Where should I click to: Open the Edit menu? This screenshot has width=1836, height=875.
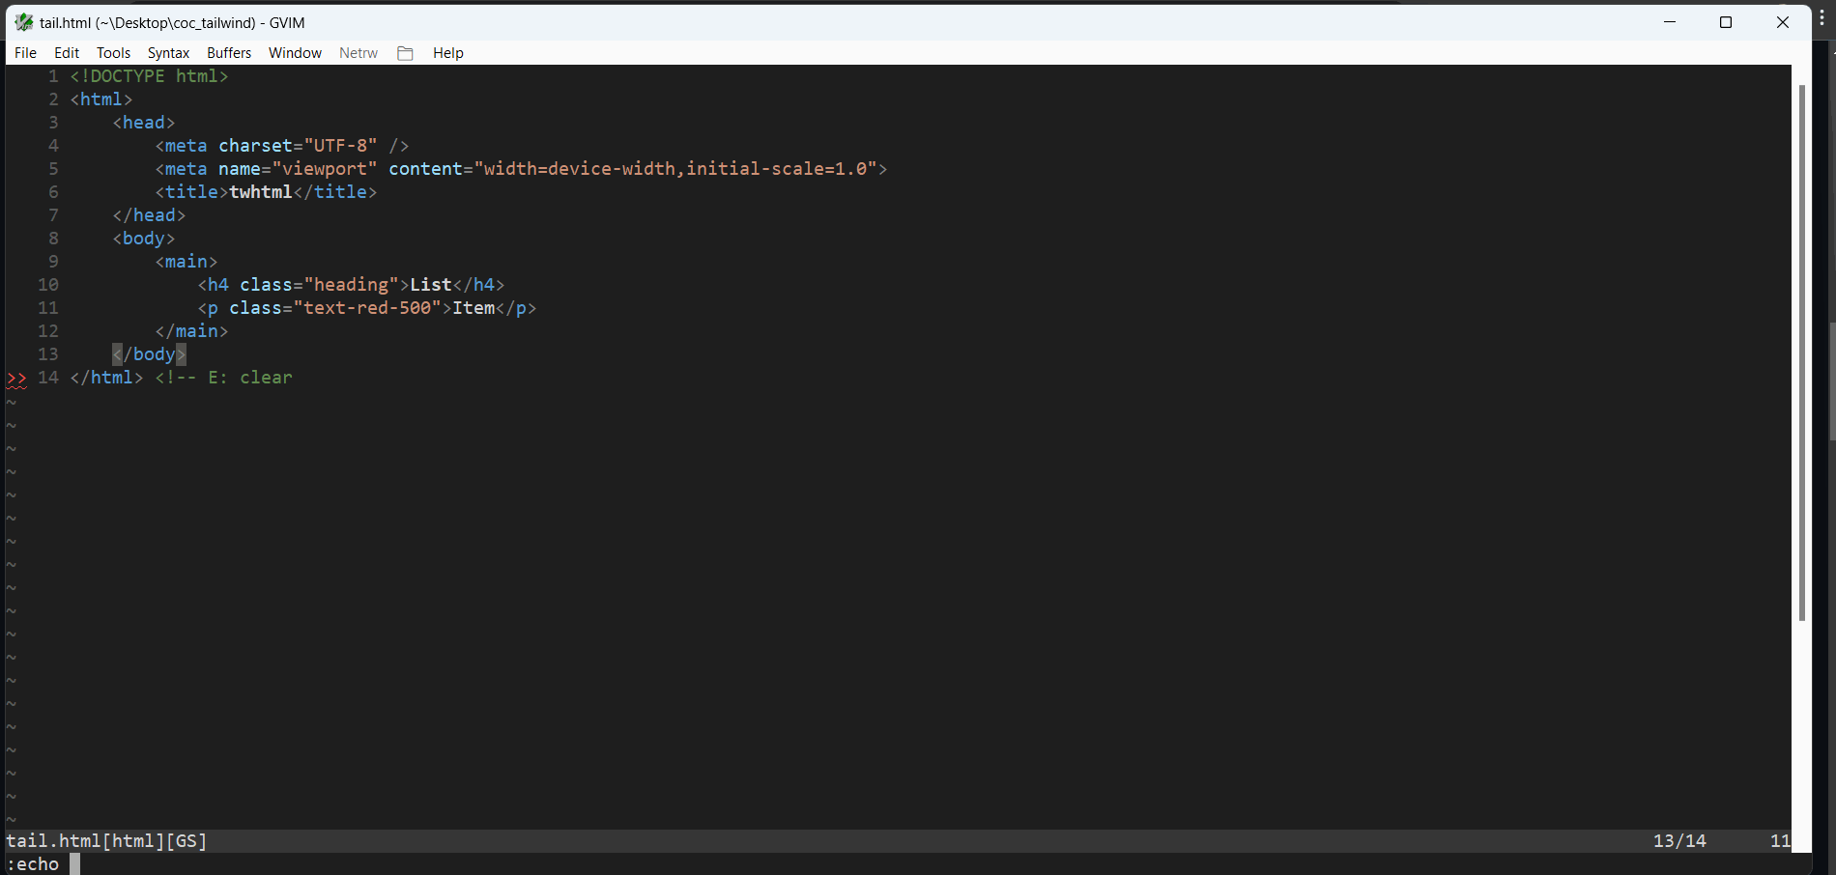[66, 53]
